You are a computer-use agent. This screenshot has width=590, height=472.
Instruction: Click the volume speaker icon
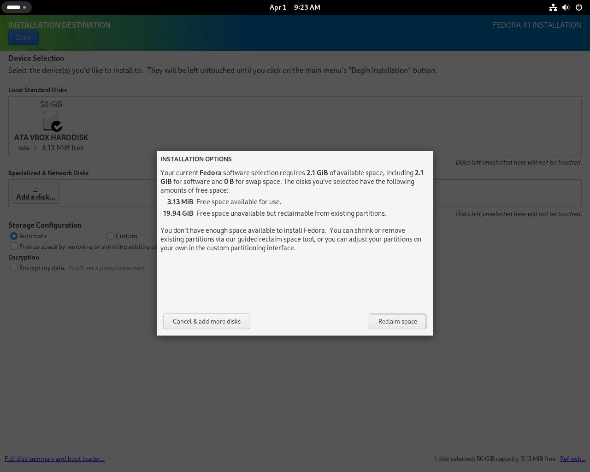pyautogui.click(x=566, y=7)
